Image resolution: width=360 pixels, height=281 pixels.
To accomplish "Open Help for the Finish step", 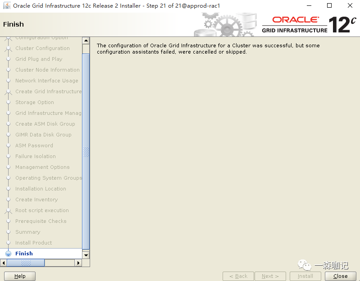I will point(20,276).
